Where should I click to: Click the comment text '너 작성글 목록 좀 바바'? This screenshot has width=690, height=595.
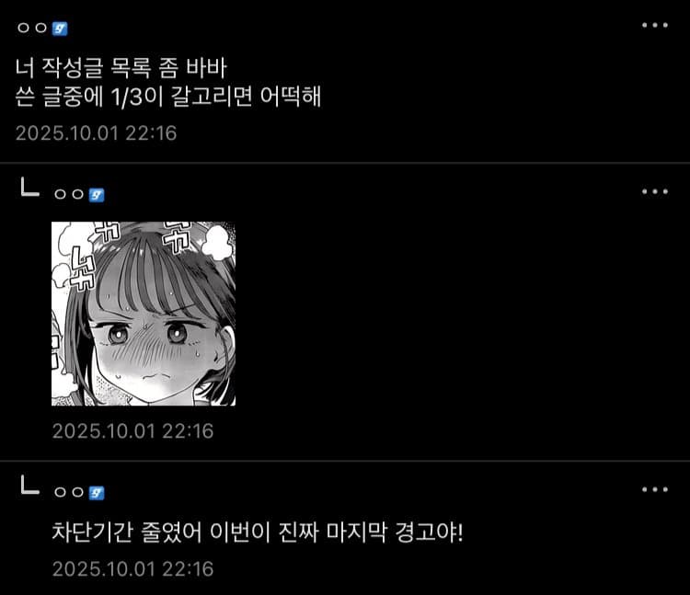[121, 68]
